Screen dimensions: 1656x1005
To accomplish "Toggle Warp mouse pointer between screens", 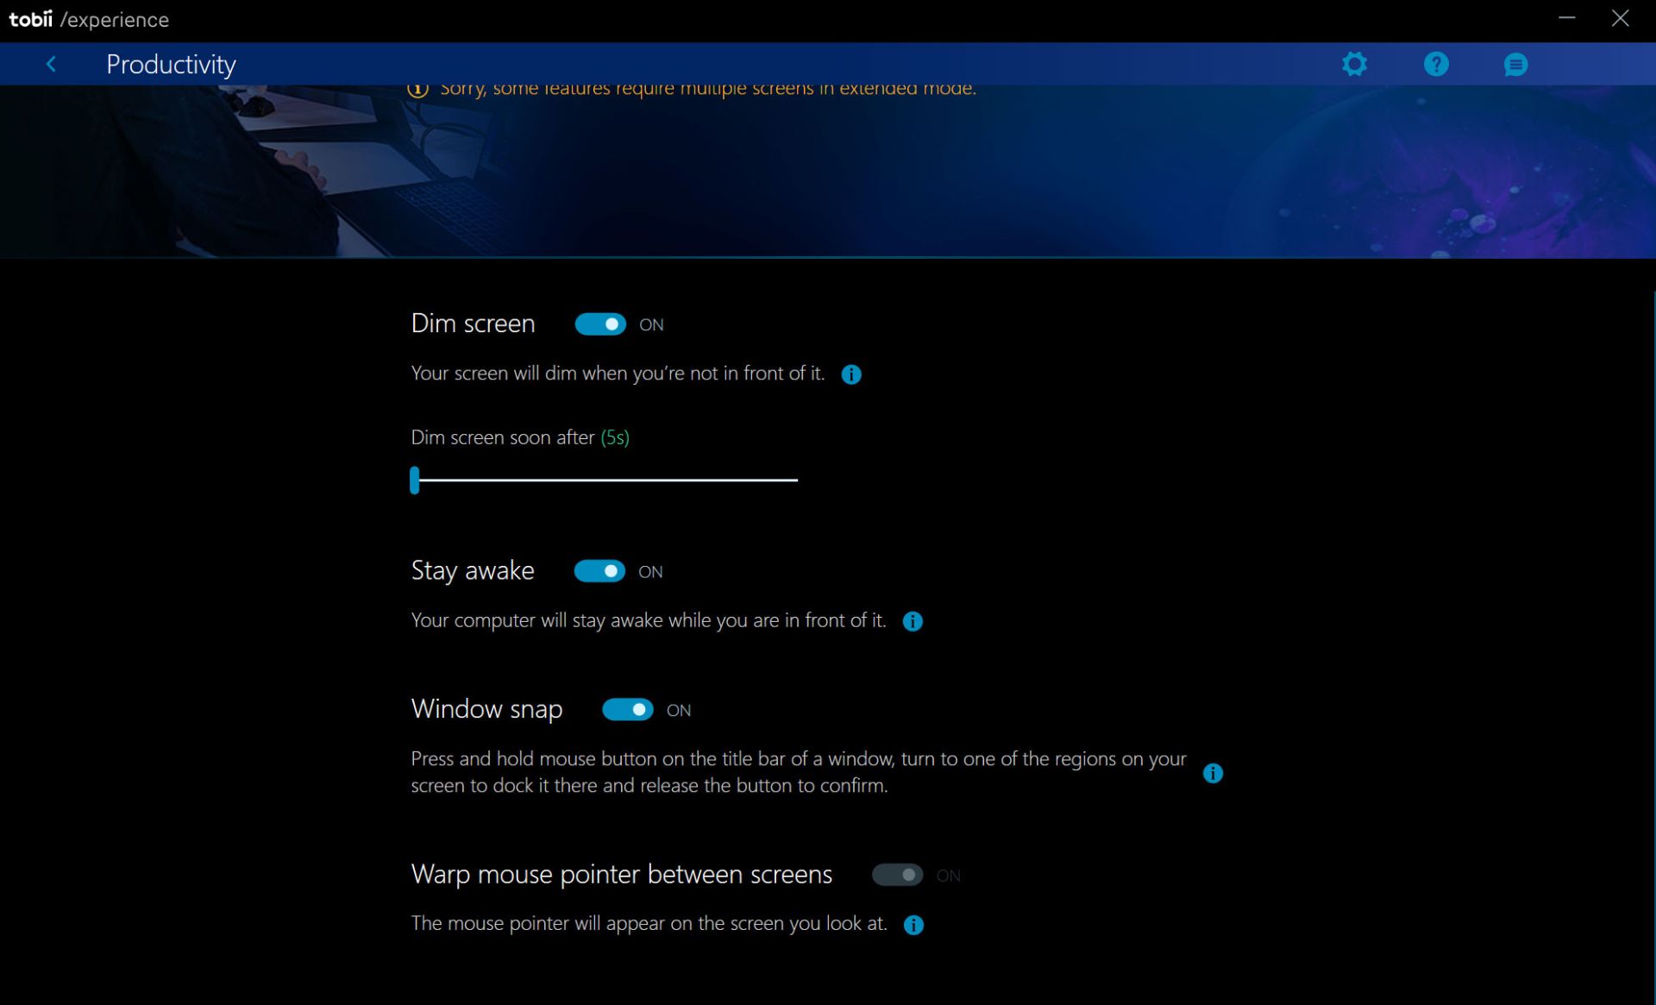I will (897, 875).
